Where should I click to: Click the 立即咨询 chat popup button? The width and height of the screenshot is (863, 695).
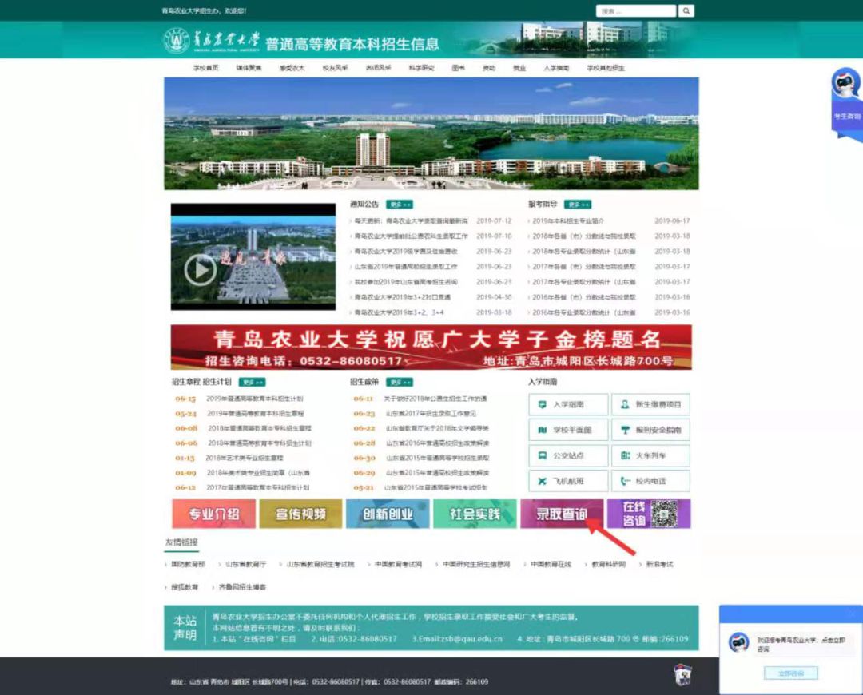point(791,673)
